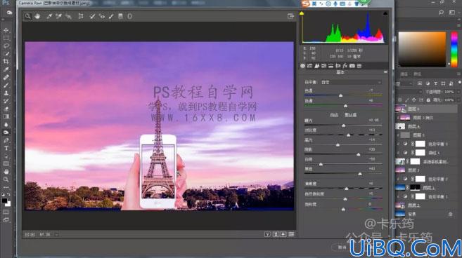Click the Tint slider handle
The width and height of the screenshot is (462, 258).
point(345,106)
